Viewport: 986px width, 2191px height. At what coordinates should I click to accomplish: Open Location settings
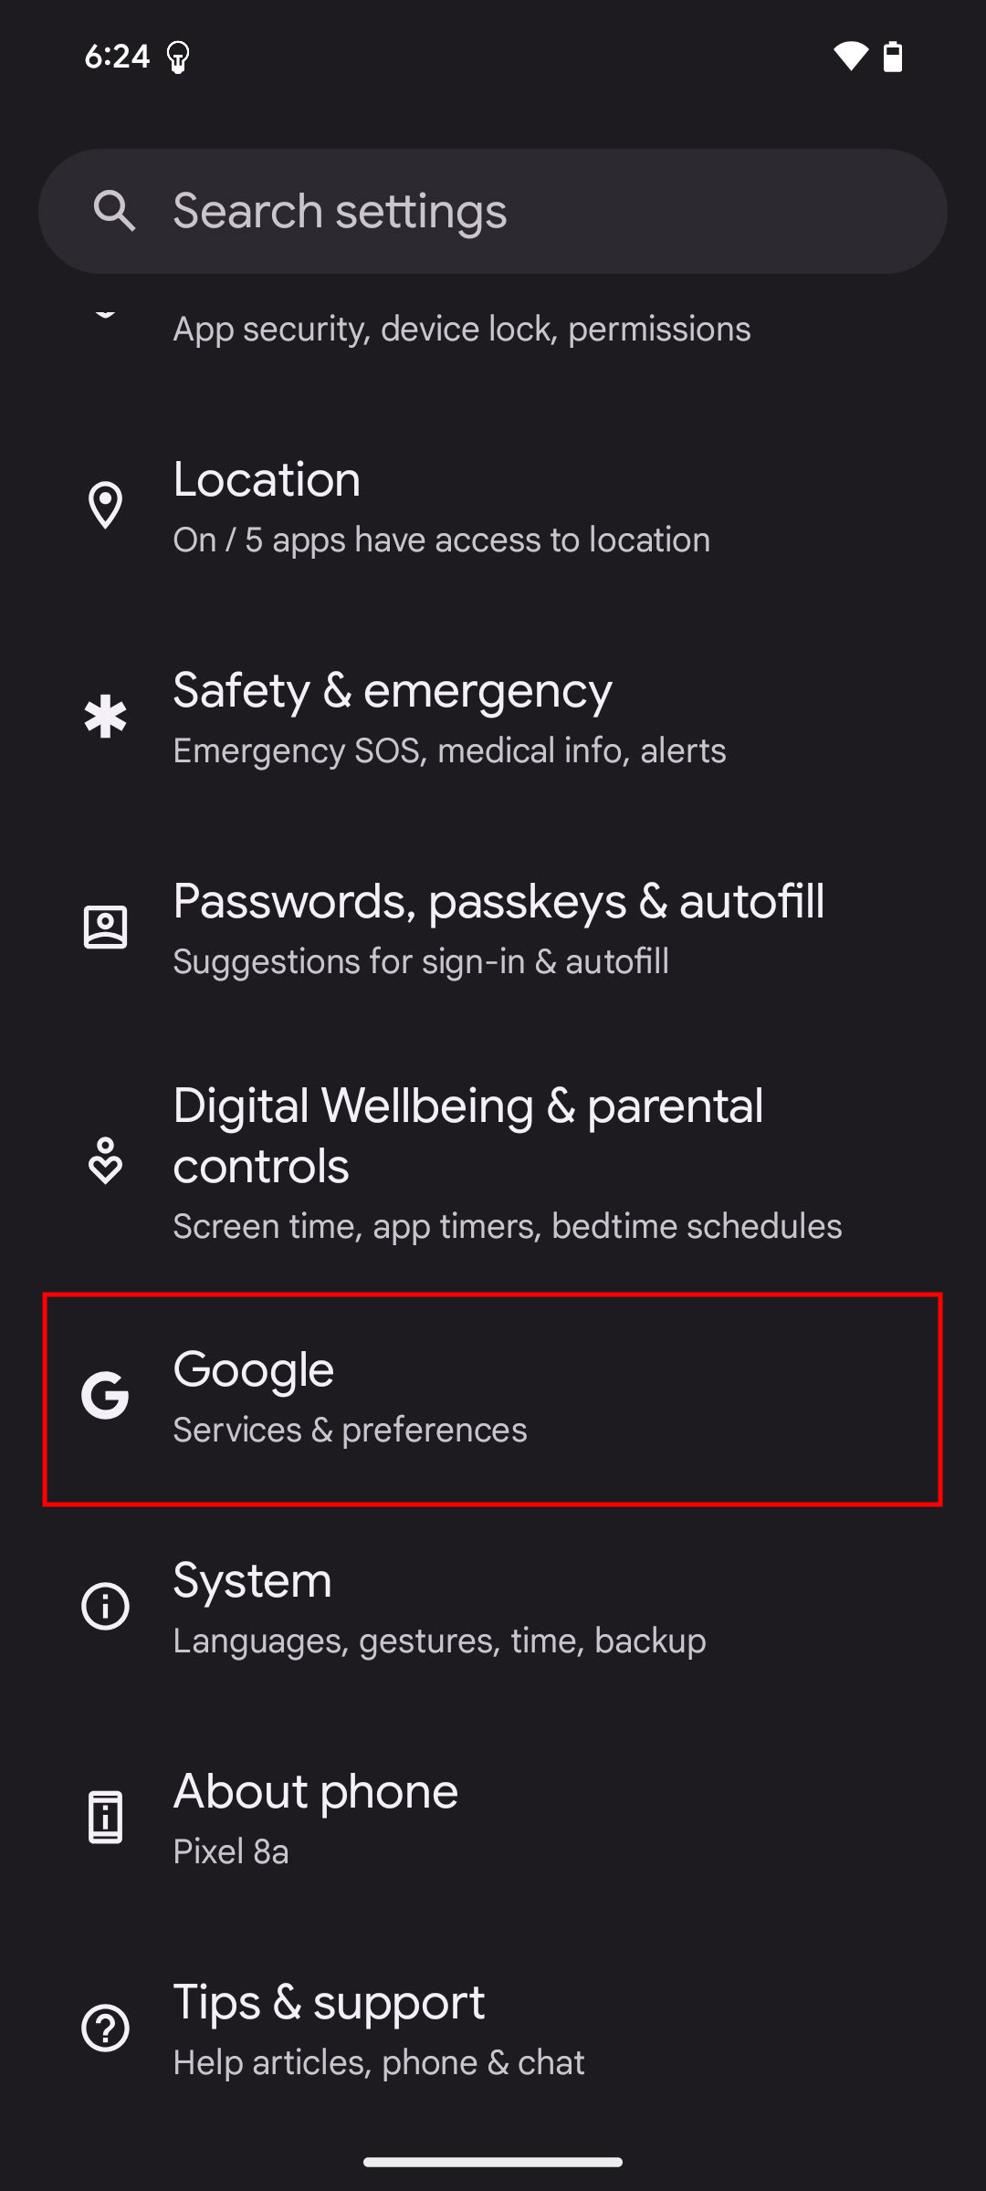493,507
